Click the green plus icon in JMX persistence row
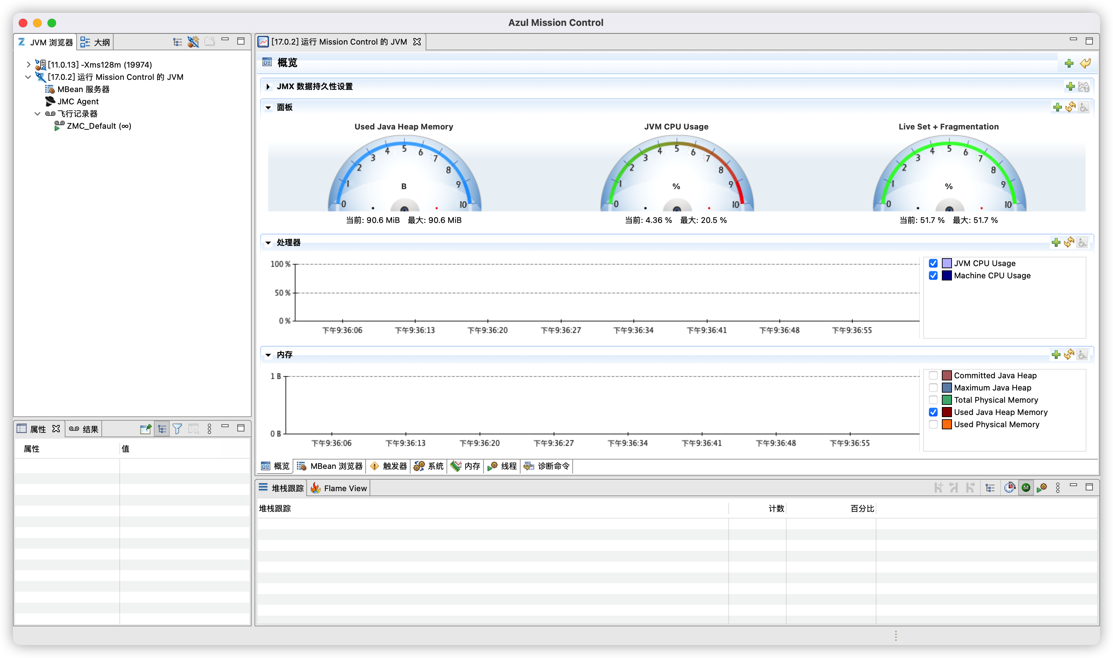The image size is (1113, 658). point(1070,86)
